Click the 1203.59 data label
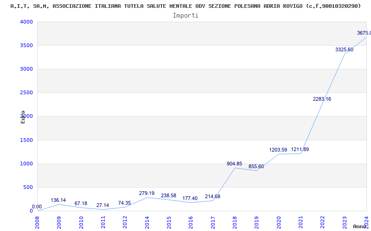371x231 pixels. click(278, 150)
